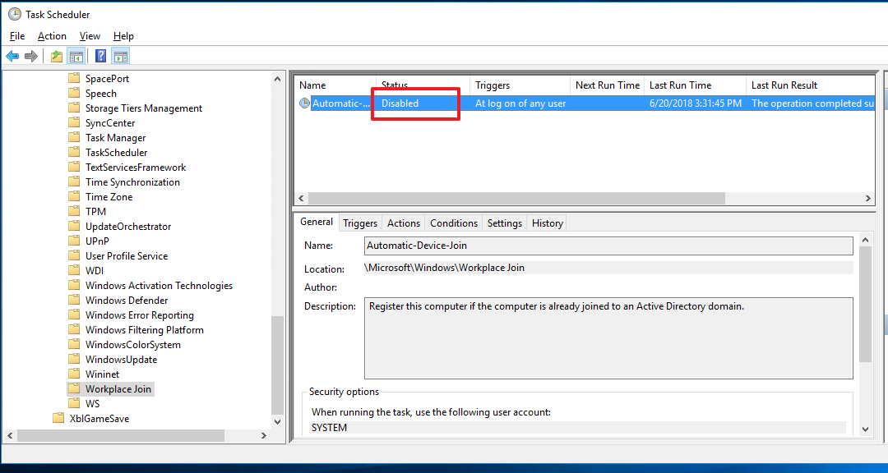The height and width of the screenshot is (473, 888).
Task: Open the Help menu
Action: tap(123, 35)
